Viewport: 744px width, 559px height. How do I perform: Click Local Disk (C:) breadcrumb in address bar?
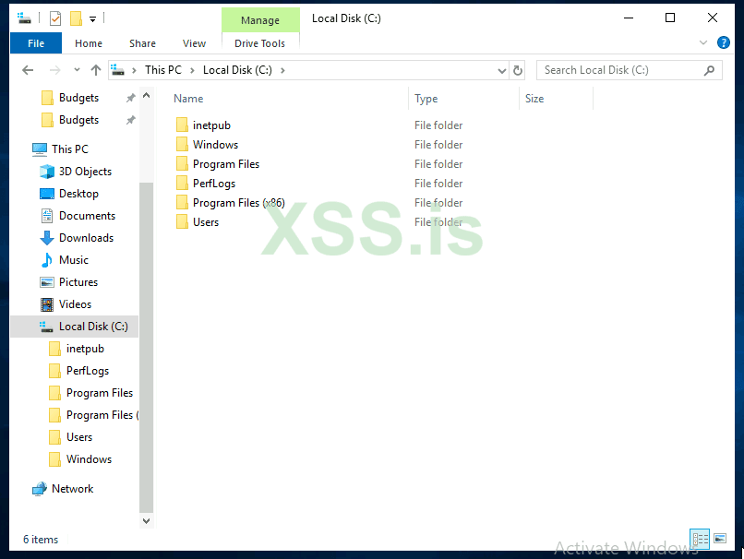pyautogui.click(x=237, y=70)
